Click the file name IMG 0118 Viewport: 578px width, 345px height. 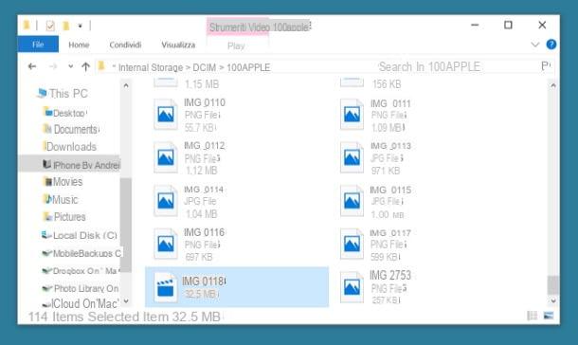[204, 281]
